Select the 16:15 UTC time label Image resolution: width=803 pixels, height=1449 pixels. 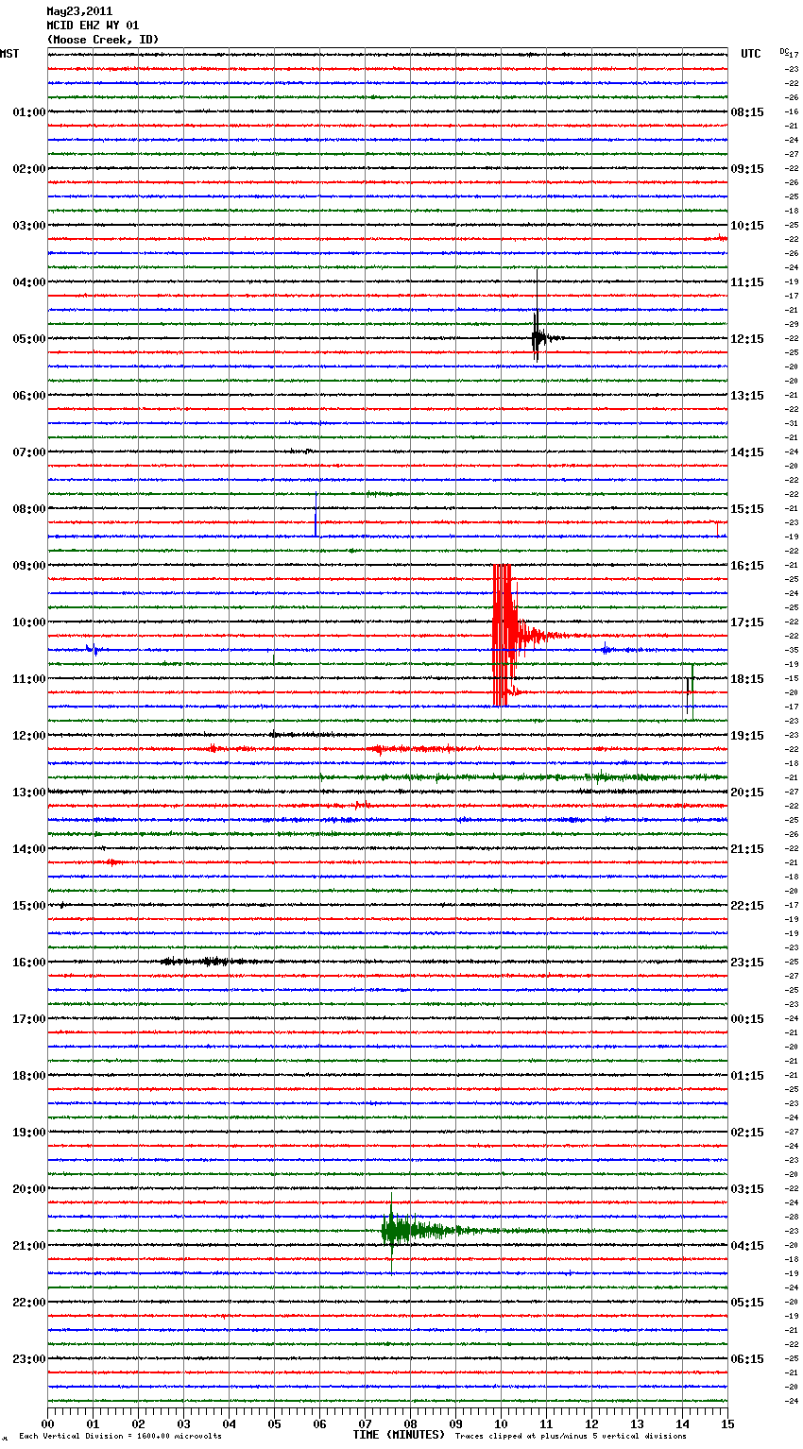click(x=747, y=566)
